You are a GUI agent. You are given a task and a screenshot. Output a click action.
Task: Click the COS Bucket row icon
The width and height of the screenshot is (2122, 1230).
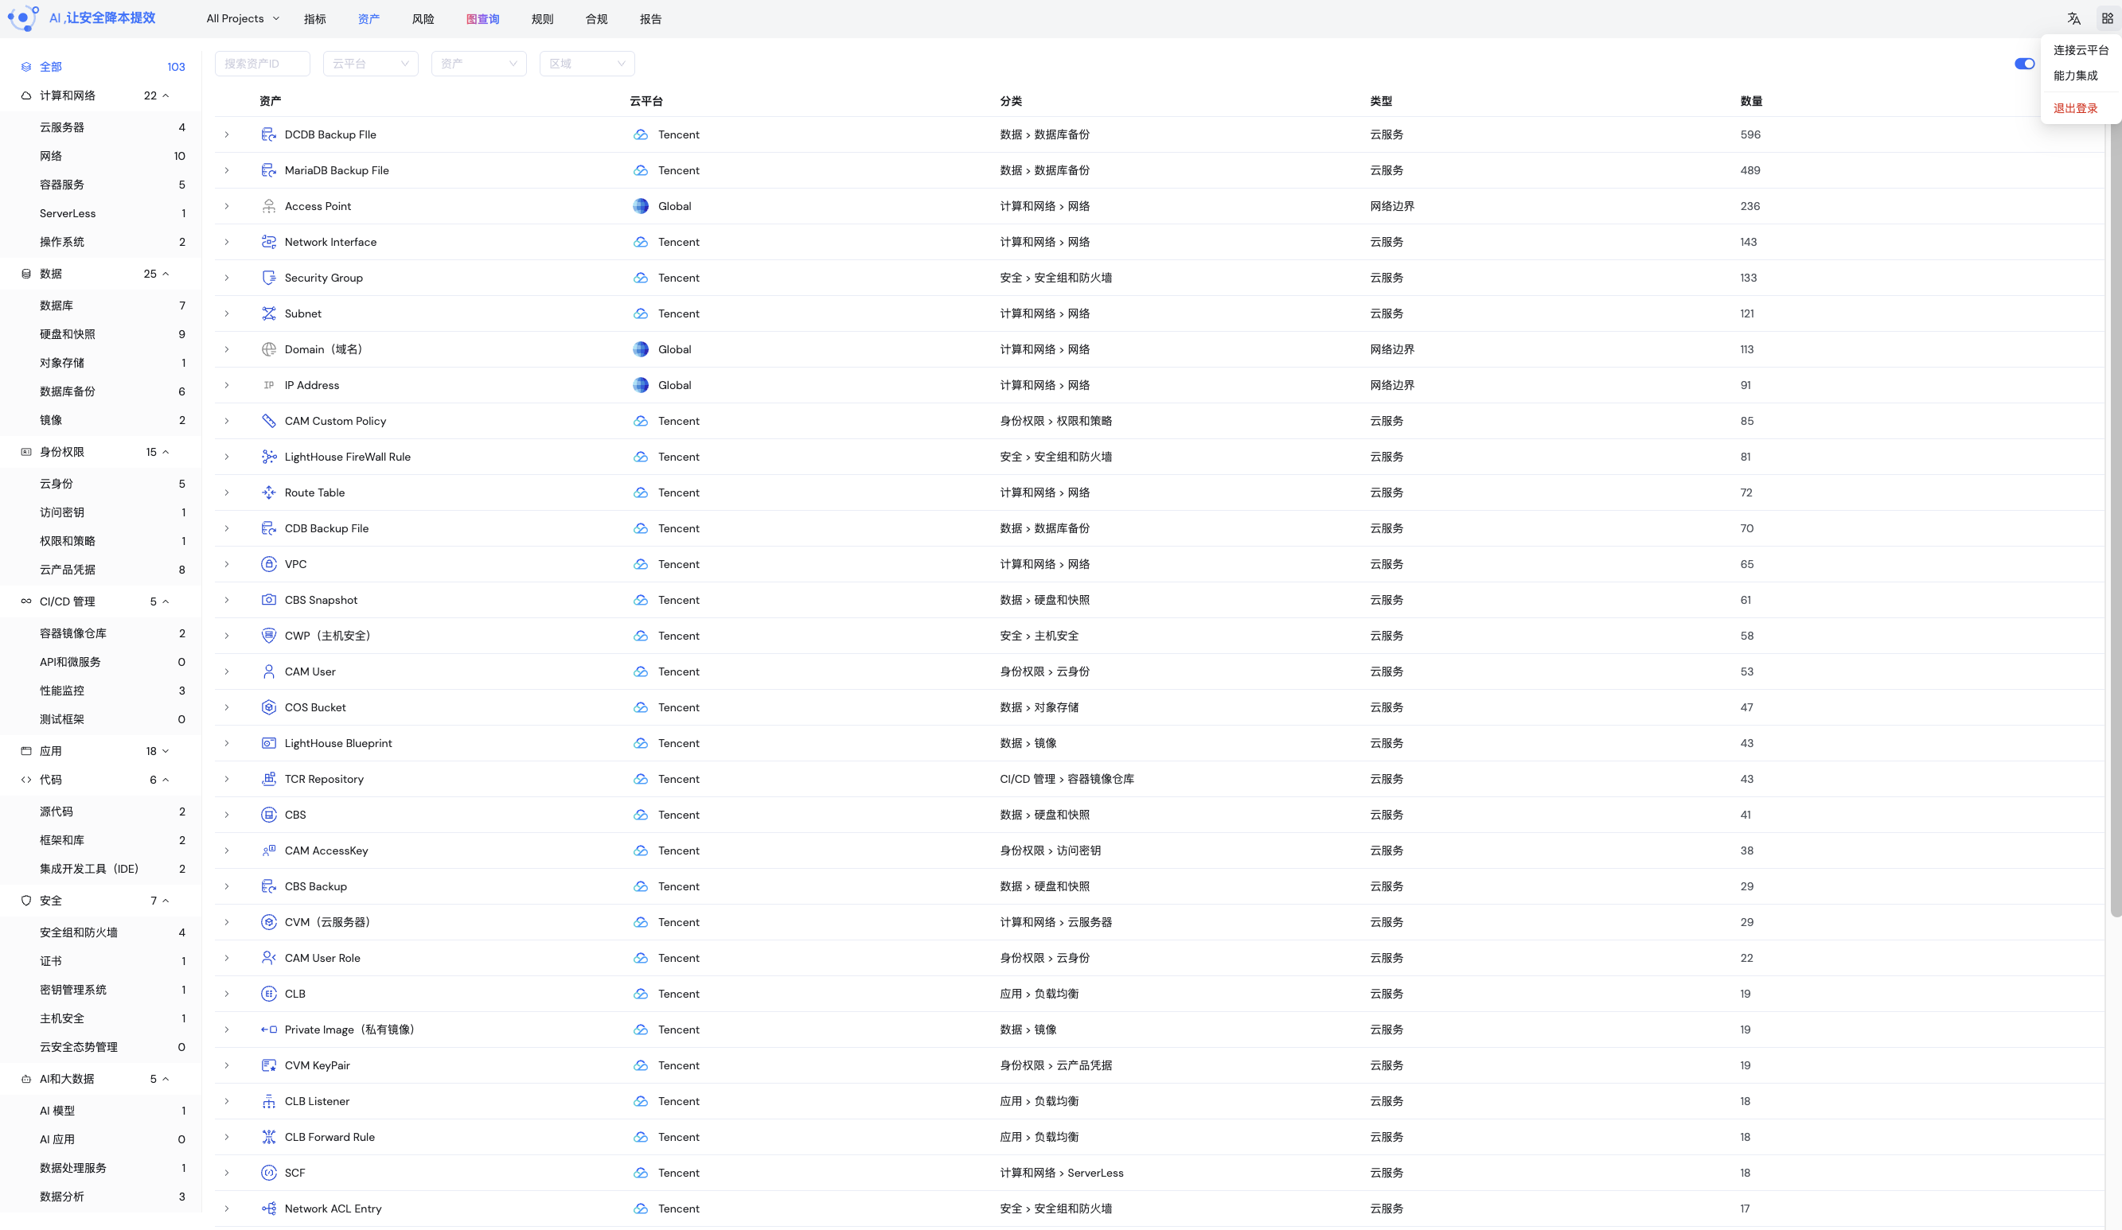coord(268,707)
